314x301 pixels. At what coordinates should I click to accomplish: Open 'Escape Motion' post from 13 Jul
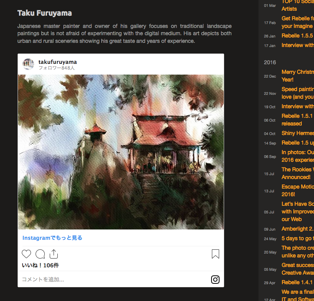pyautogui.click(x=298, y=190)
